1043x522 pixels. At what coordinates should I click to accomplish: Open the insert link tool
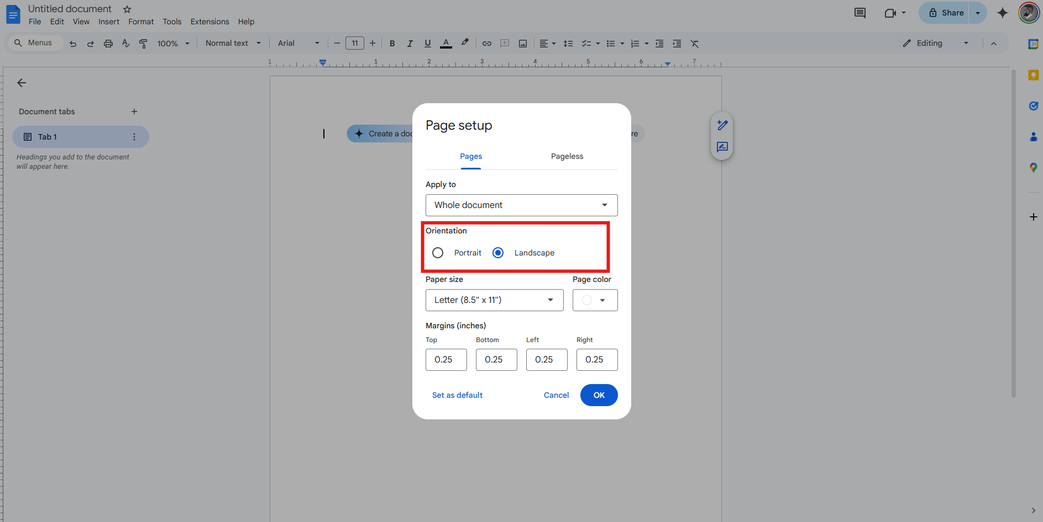click(x=486, y=43)
